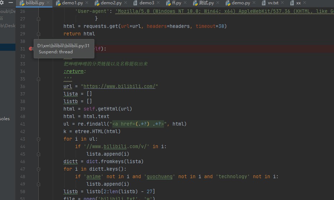The image size is (334, 200).
Task: Click line number 36 in the gutter
Action: point(23,87)
